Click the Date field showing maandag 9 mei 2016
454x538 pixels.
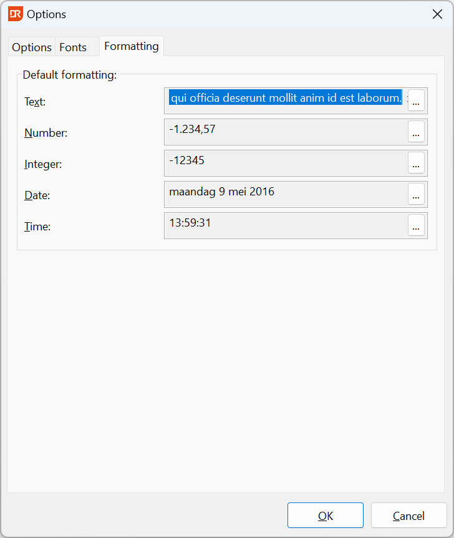(x=286, y=194)
